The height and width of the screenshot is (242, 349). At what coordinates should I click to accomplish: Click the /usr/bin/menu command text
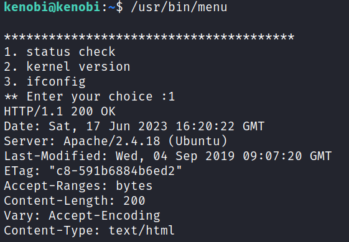[179, 7]
